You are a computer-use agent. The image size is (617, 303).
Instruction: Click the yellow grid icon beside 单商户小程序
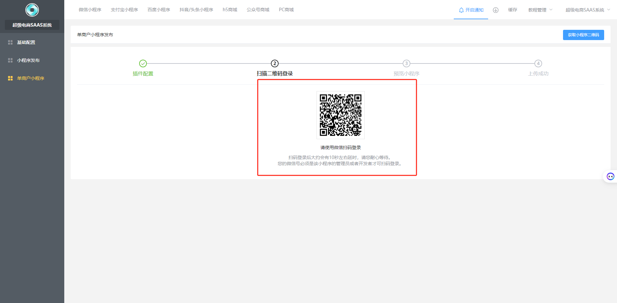pyautogui.click(x=10, y=78)
